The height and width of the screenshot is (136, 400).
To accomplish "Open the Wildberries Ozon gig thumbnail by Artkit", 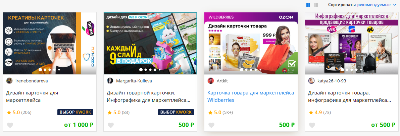I will (251, 43).
